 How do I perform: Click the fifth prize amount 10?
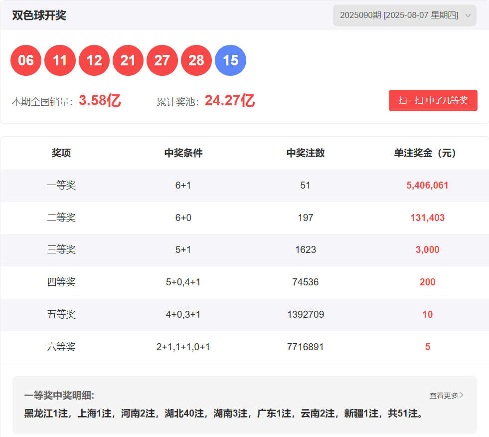pos(428,314)
